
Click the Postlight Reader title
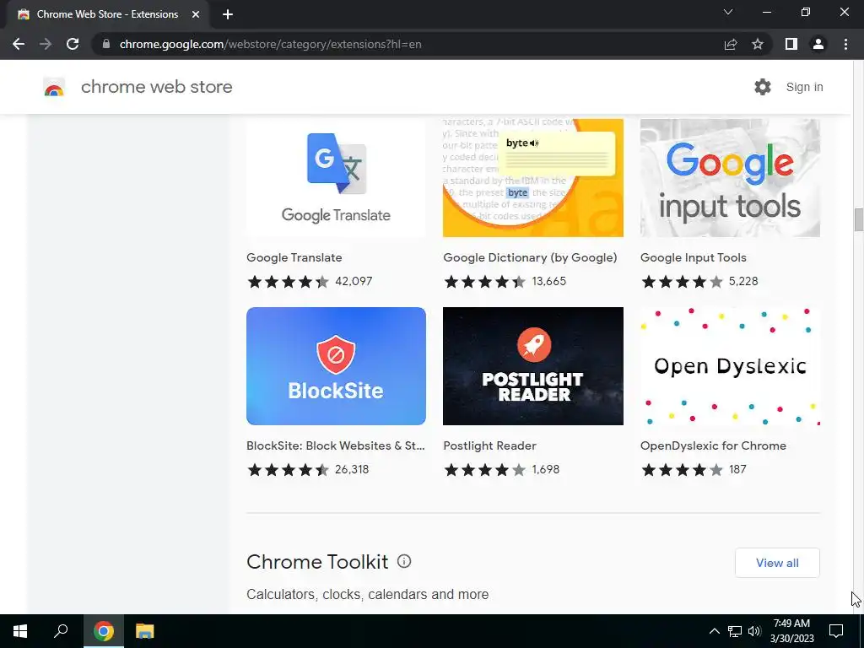490,445
